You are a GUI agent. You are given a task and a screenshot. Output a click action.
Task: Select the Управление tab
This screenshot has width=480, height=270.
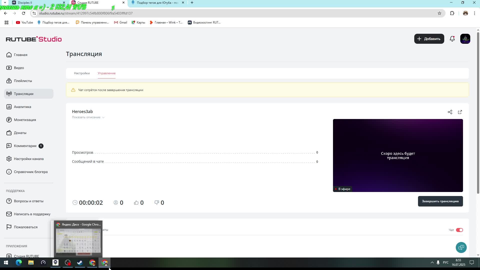coord(106,73)
